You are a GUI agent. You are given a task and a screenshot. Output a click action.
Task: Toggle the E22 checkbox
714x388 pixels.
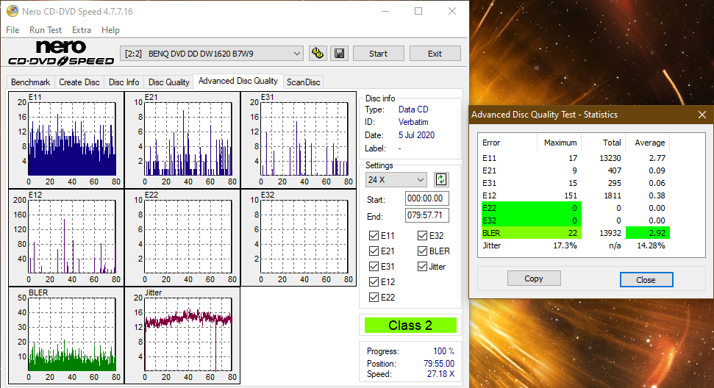coord(374,298)
